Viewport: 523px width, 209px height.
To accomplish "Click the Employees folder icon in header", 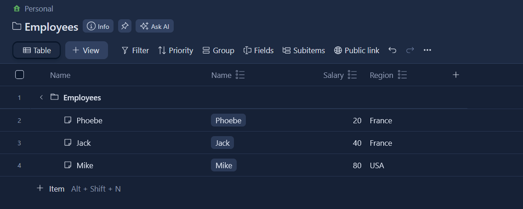I will [17, 27].
